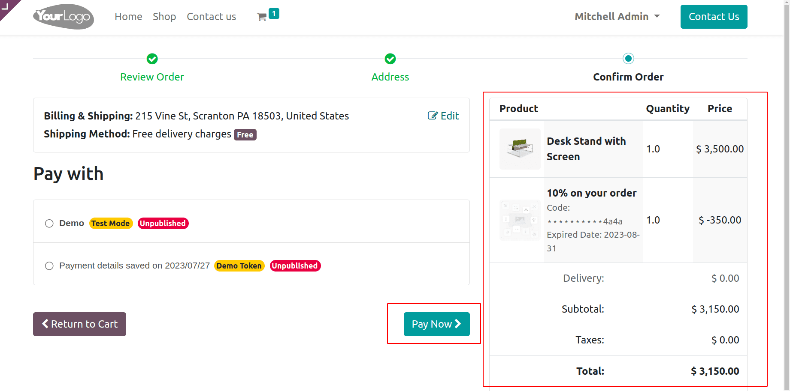
Task: Click the cart item count badge
Action: (x=274, y=14)
